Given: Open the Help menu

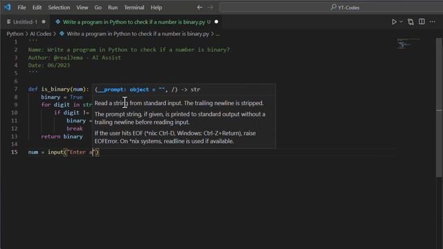Looking at the screenshot, I should [x=156, y=8].
